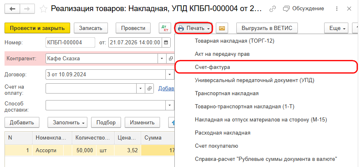Viewport: 359px width, 167px height.
Task: Expand the Заполнить dropdown button
Action: point(69,122)
